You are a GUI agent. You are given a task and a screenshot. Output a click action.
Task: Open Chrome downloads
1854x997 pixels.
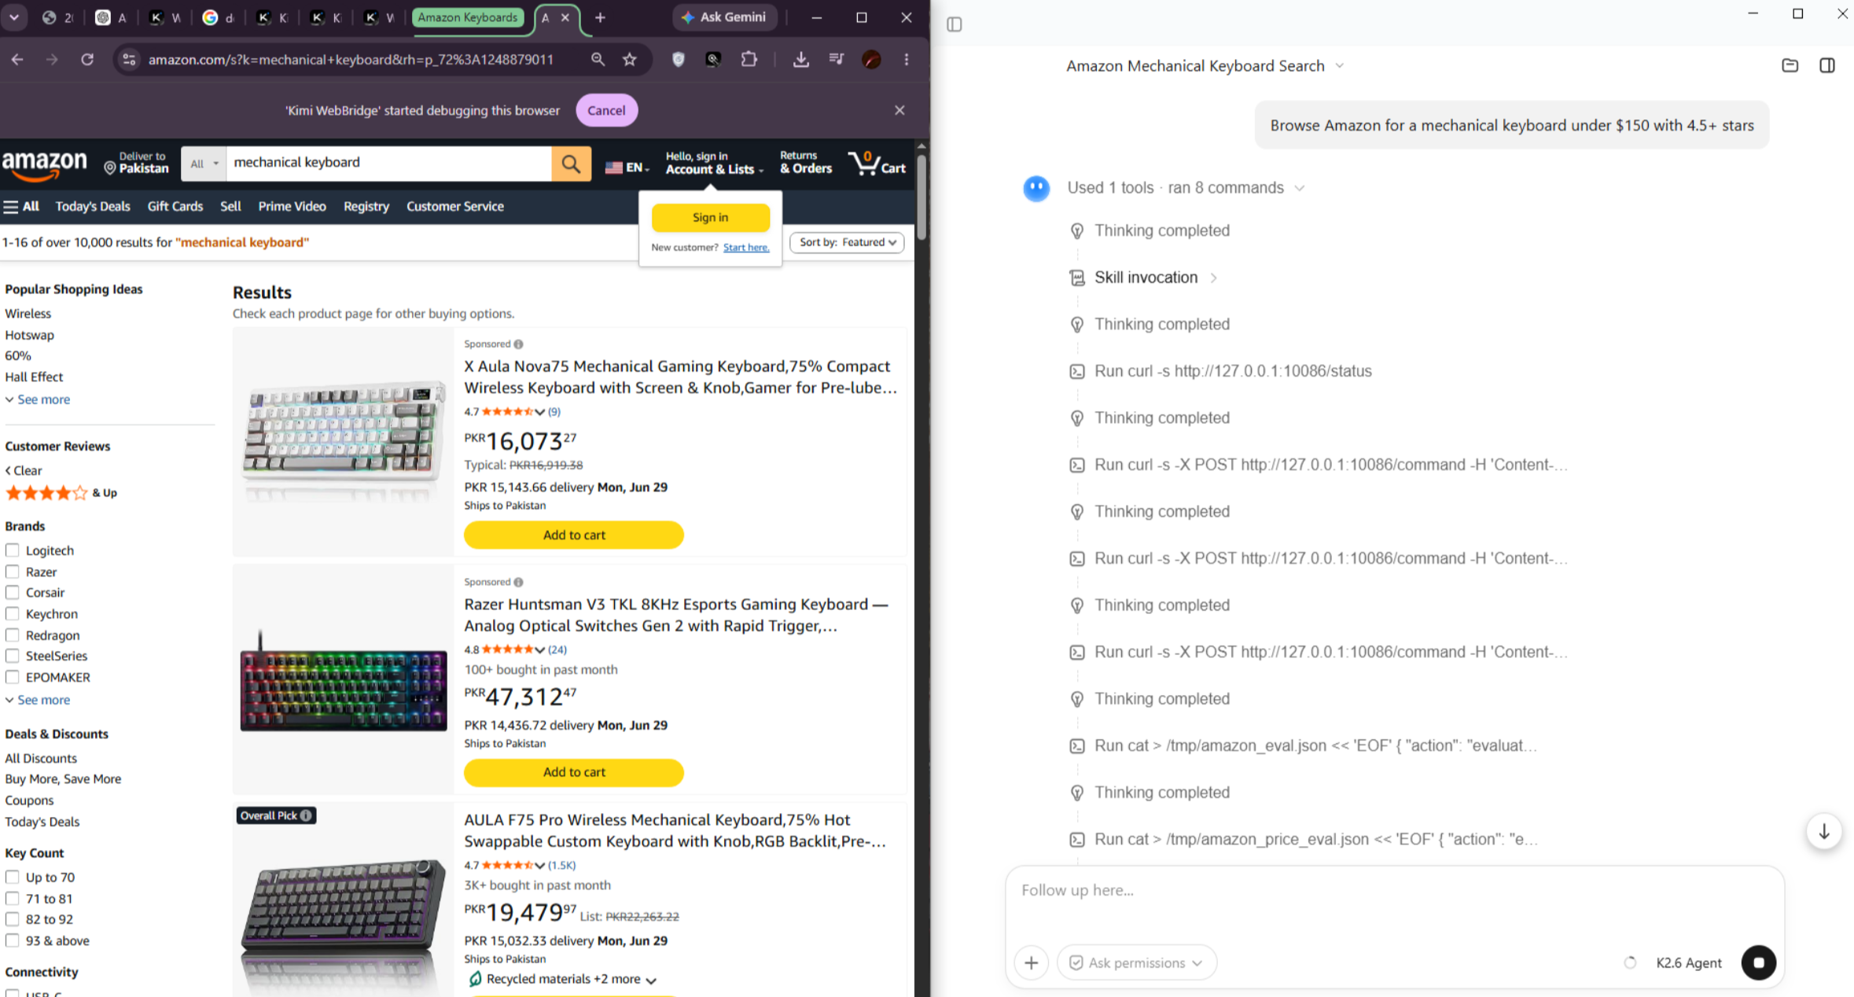(x=800, y=60)
